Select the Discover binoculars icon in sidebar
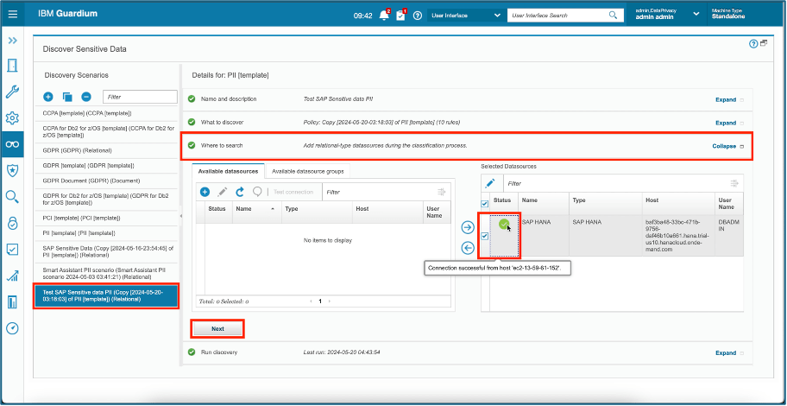Viewport: 787px width, 406px height. pyautogui.click(x=13, y=144)
